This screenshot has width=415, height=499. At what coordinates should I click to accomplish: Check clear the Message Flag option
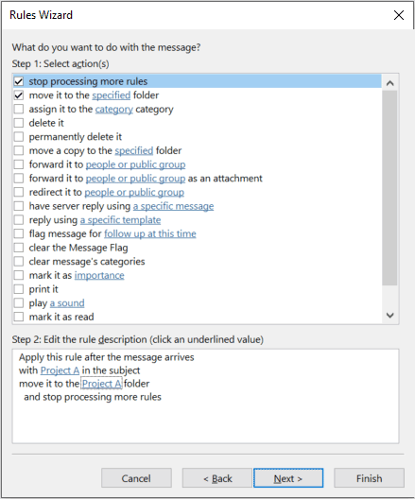pos(19,248)
